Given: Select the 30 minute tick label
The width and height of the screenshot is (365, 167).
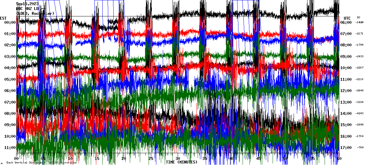Looking at the screenshot, I should (178, 158).
